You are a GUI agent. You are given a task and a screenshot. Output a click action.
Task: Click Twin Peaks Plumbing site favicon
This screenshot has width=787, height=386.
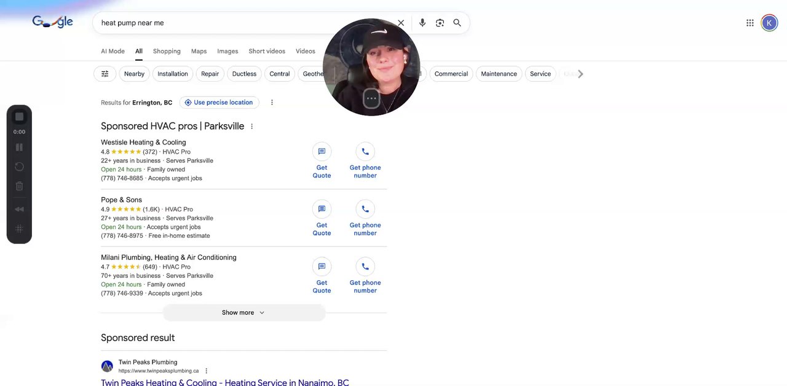click(x=107, y=366)
